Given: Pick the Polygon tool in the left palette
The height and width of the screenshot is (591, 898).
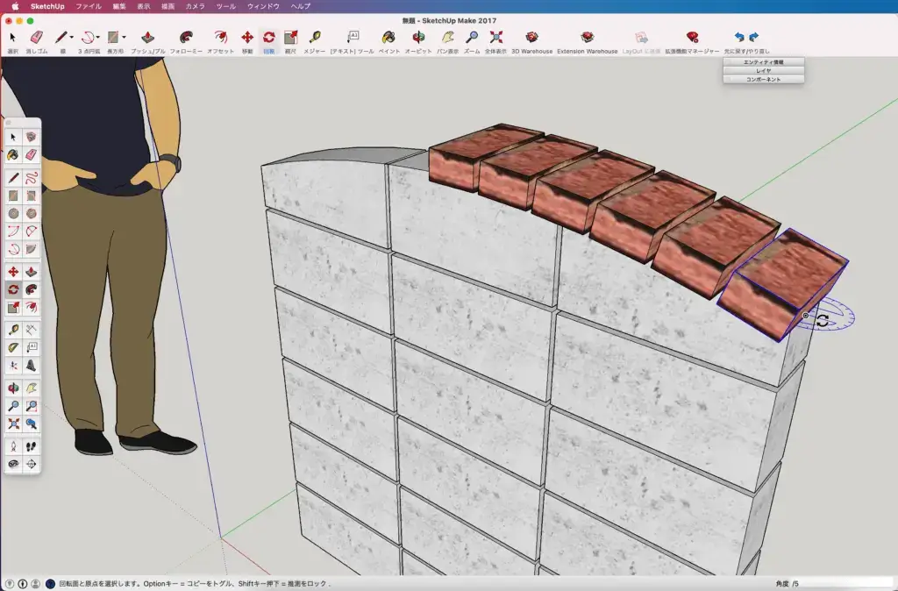Looking at the screenshot, I should (31, 214).
